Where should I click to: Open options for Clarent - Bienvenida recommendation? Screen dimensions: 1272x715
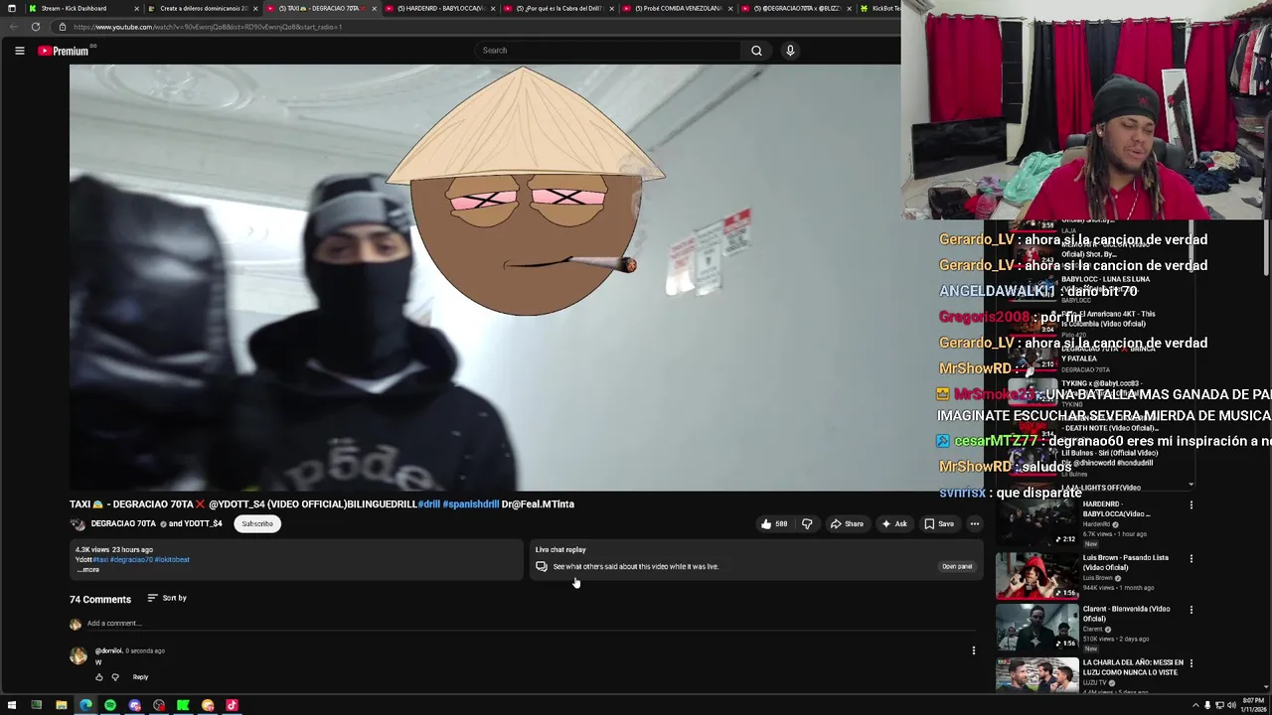1192,610
